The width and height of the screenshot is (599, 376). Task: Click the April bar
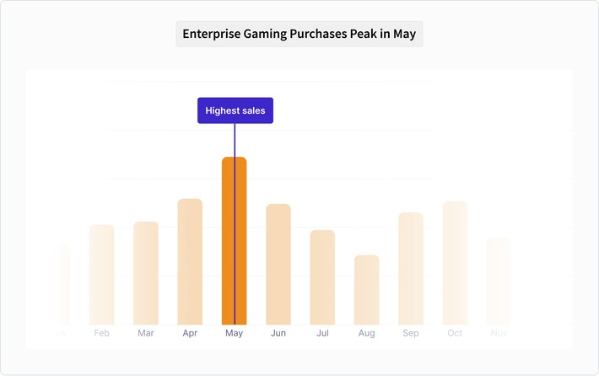click(190, 261)
